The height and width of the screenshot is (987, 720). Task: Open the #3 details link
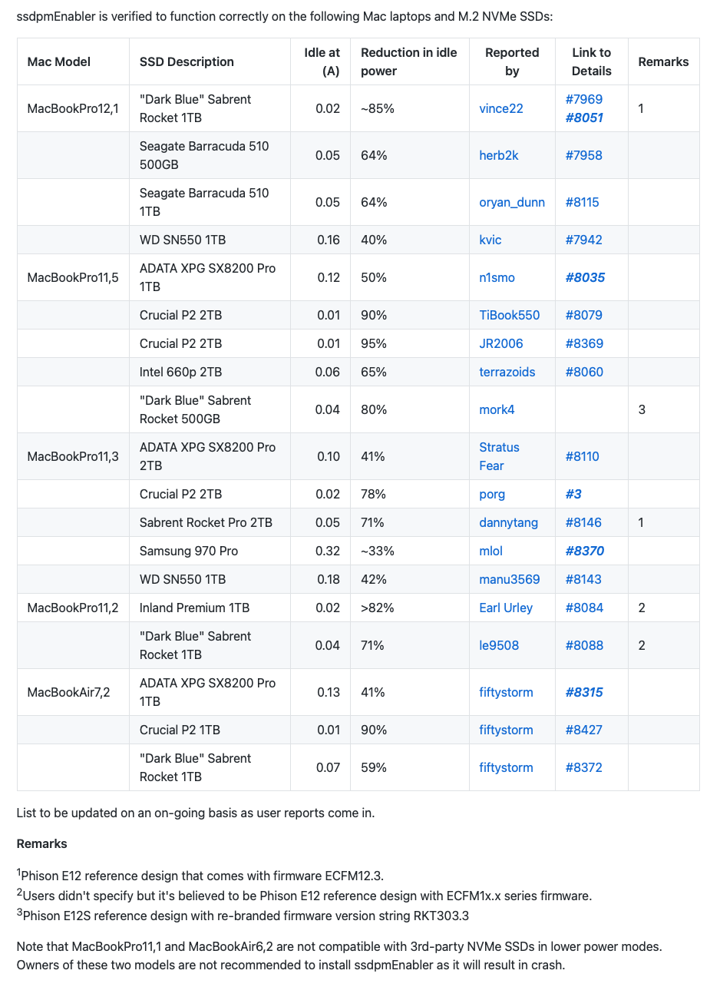573,494
